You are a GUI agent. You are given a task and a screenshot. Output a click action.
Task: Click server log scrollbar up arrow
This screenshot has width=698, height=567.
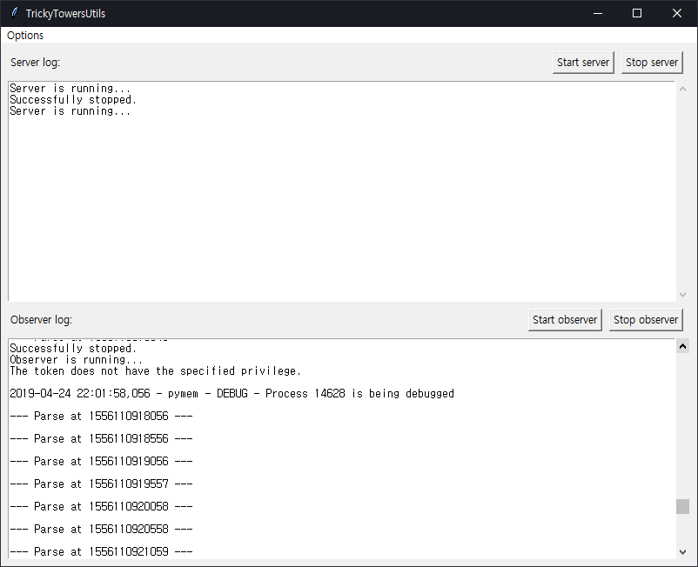682,89
